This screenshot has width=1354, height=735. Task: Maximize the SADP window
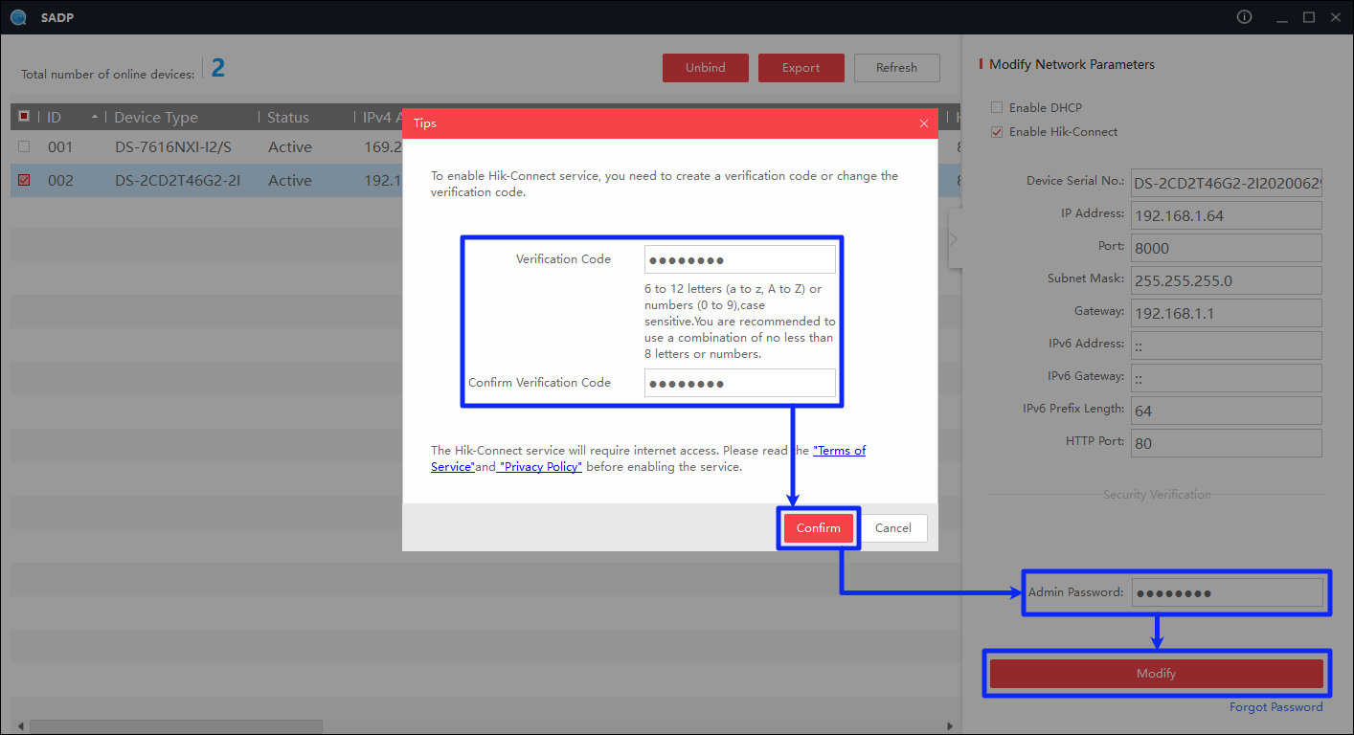1309,17
